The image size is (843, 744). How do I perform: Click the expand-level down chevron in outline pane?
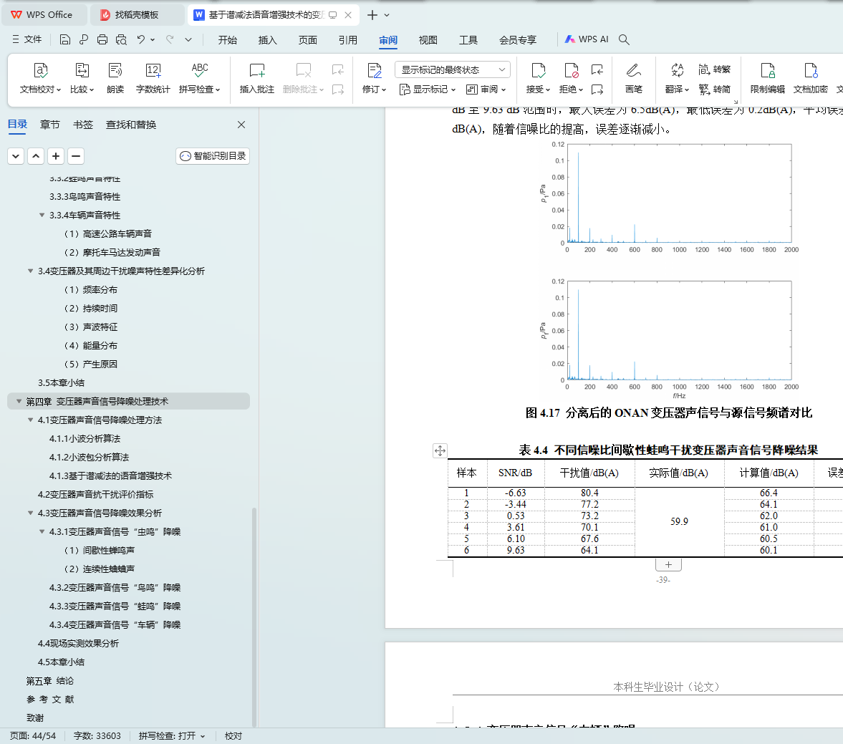[x=16, y=156]
